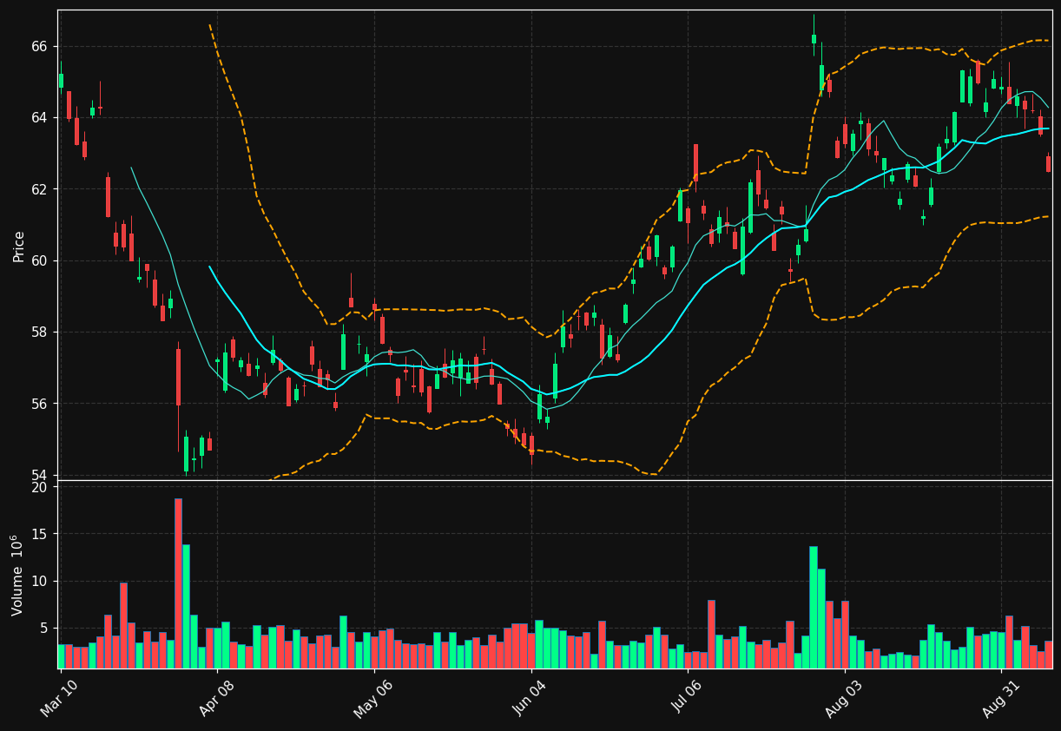
Task: Click the "Apr 08" date axis label
Action: point(217,698)
